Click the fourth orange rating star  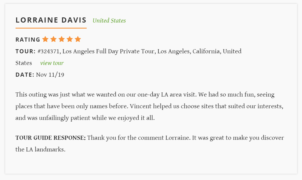pyautogui.click(x=70, y=39)
